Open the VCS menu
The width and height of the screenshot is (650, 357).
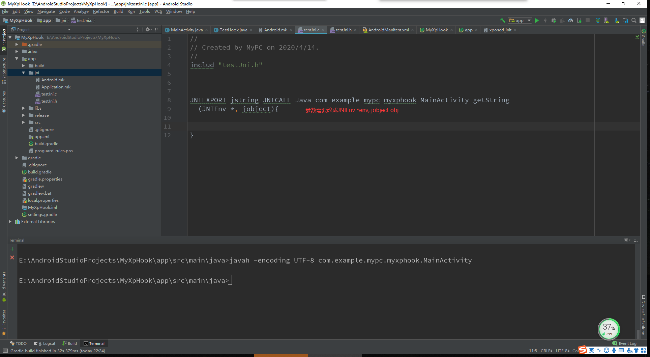coord(158,11)
